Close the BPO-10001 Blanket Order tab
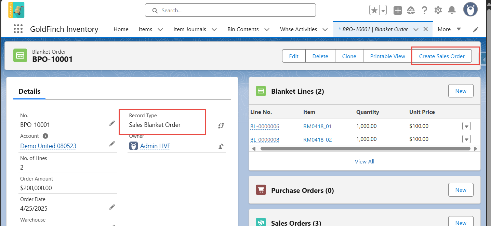The width and height of the screenshot is (491, 226). tap(426, 29)
